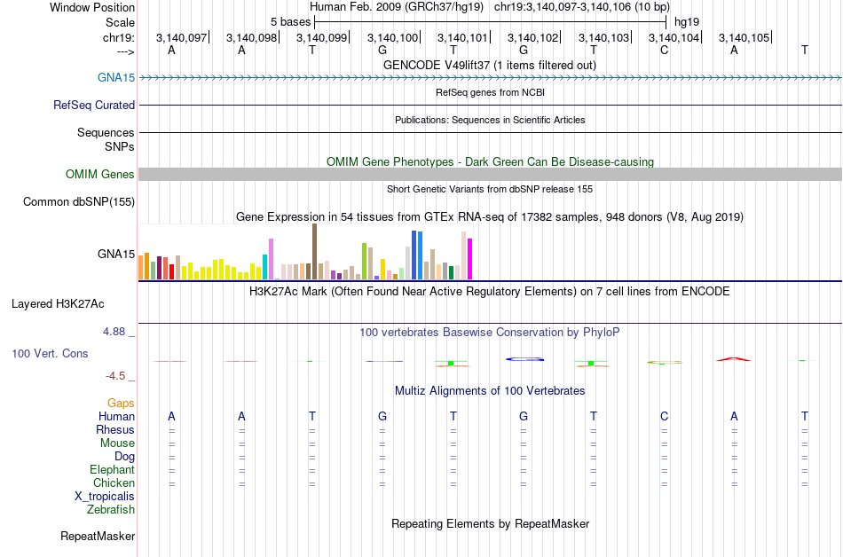Click the chr19:3,140,097-3,140,106 window position text
843x557 pixels.
point(582,7)
